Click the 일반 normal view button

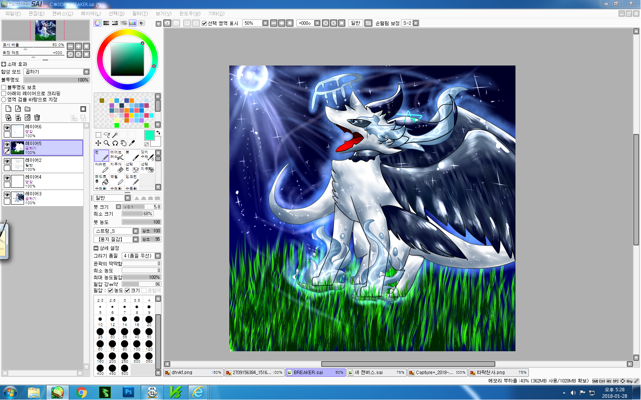(356, 23)
